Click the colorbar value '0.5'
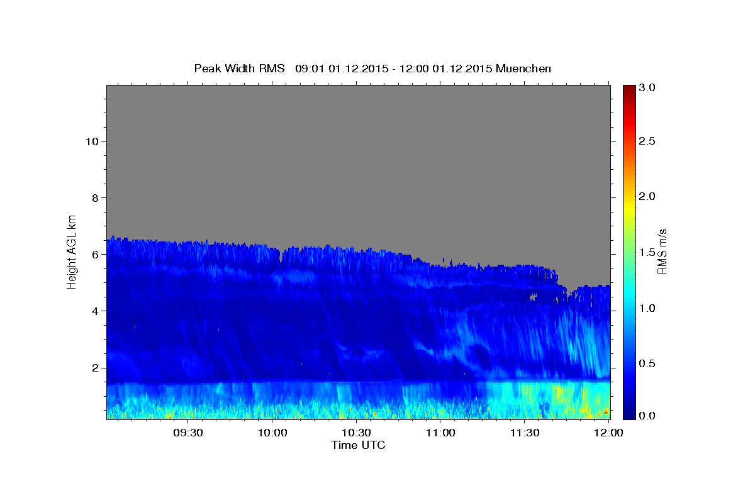Image resolution: width=755 pixels, height=503 pixels. 648,364
